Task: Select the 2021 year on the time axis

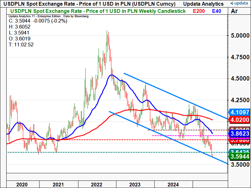Action: point(58,185)
